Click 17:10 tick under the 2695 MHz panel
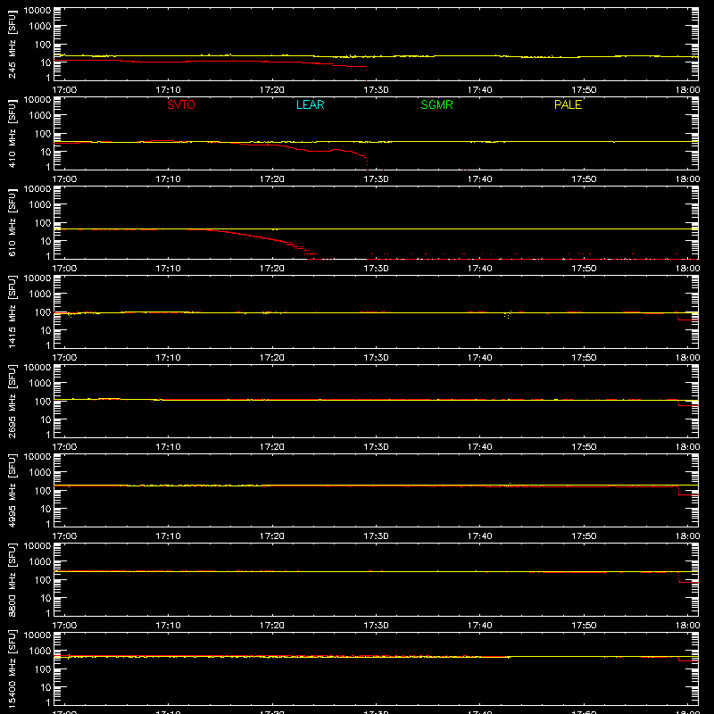Screen dimensions: 714x714 coord(168,447)
